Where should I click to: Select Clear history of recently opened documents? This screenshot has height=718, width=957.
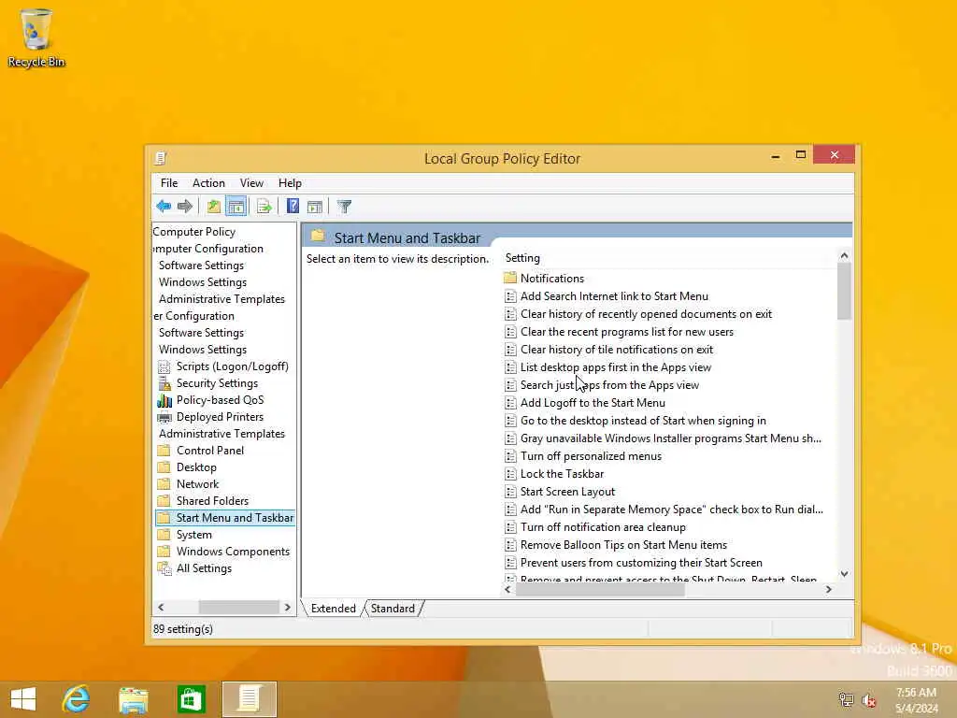point(646,314)
